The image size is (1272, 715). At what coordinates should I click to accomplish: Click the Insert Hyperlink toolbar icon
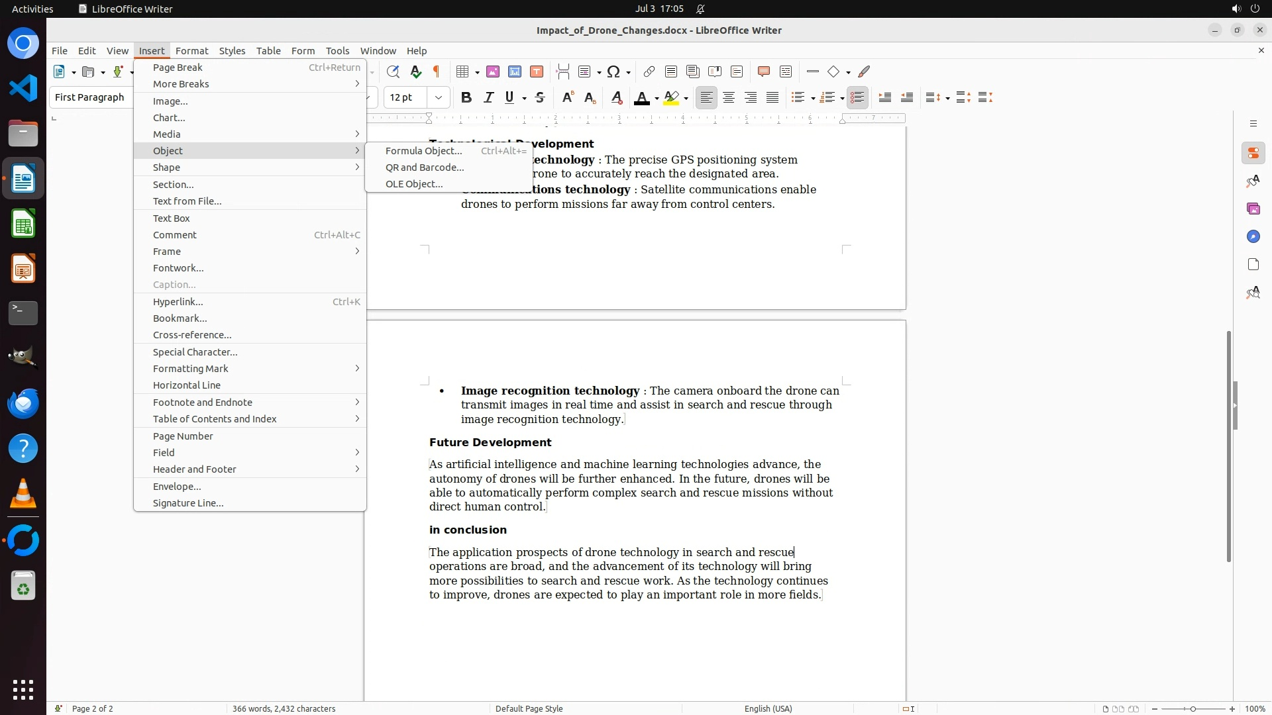649,71
